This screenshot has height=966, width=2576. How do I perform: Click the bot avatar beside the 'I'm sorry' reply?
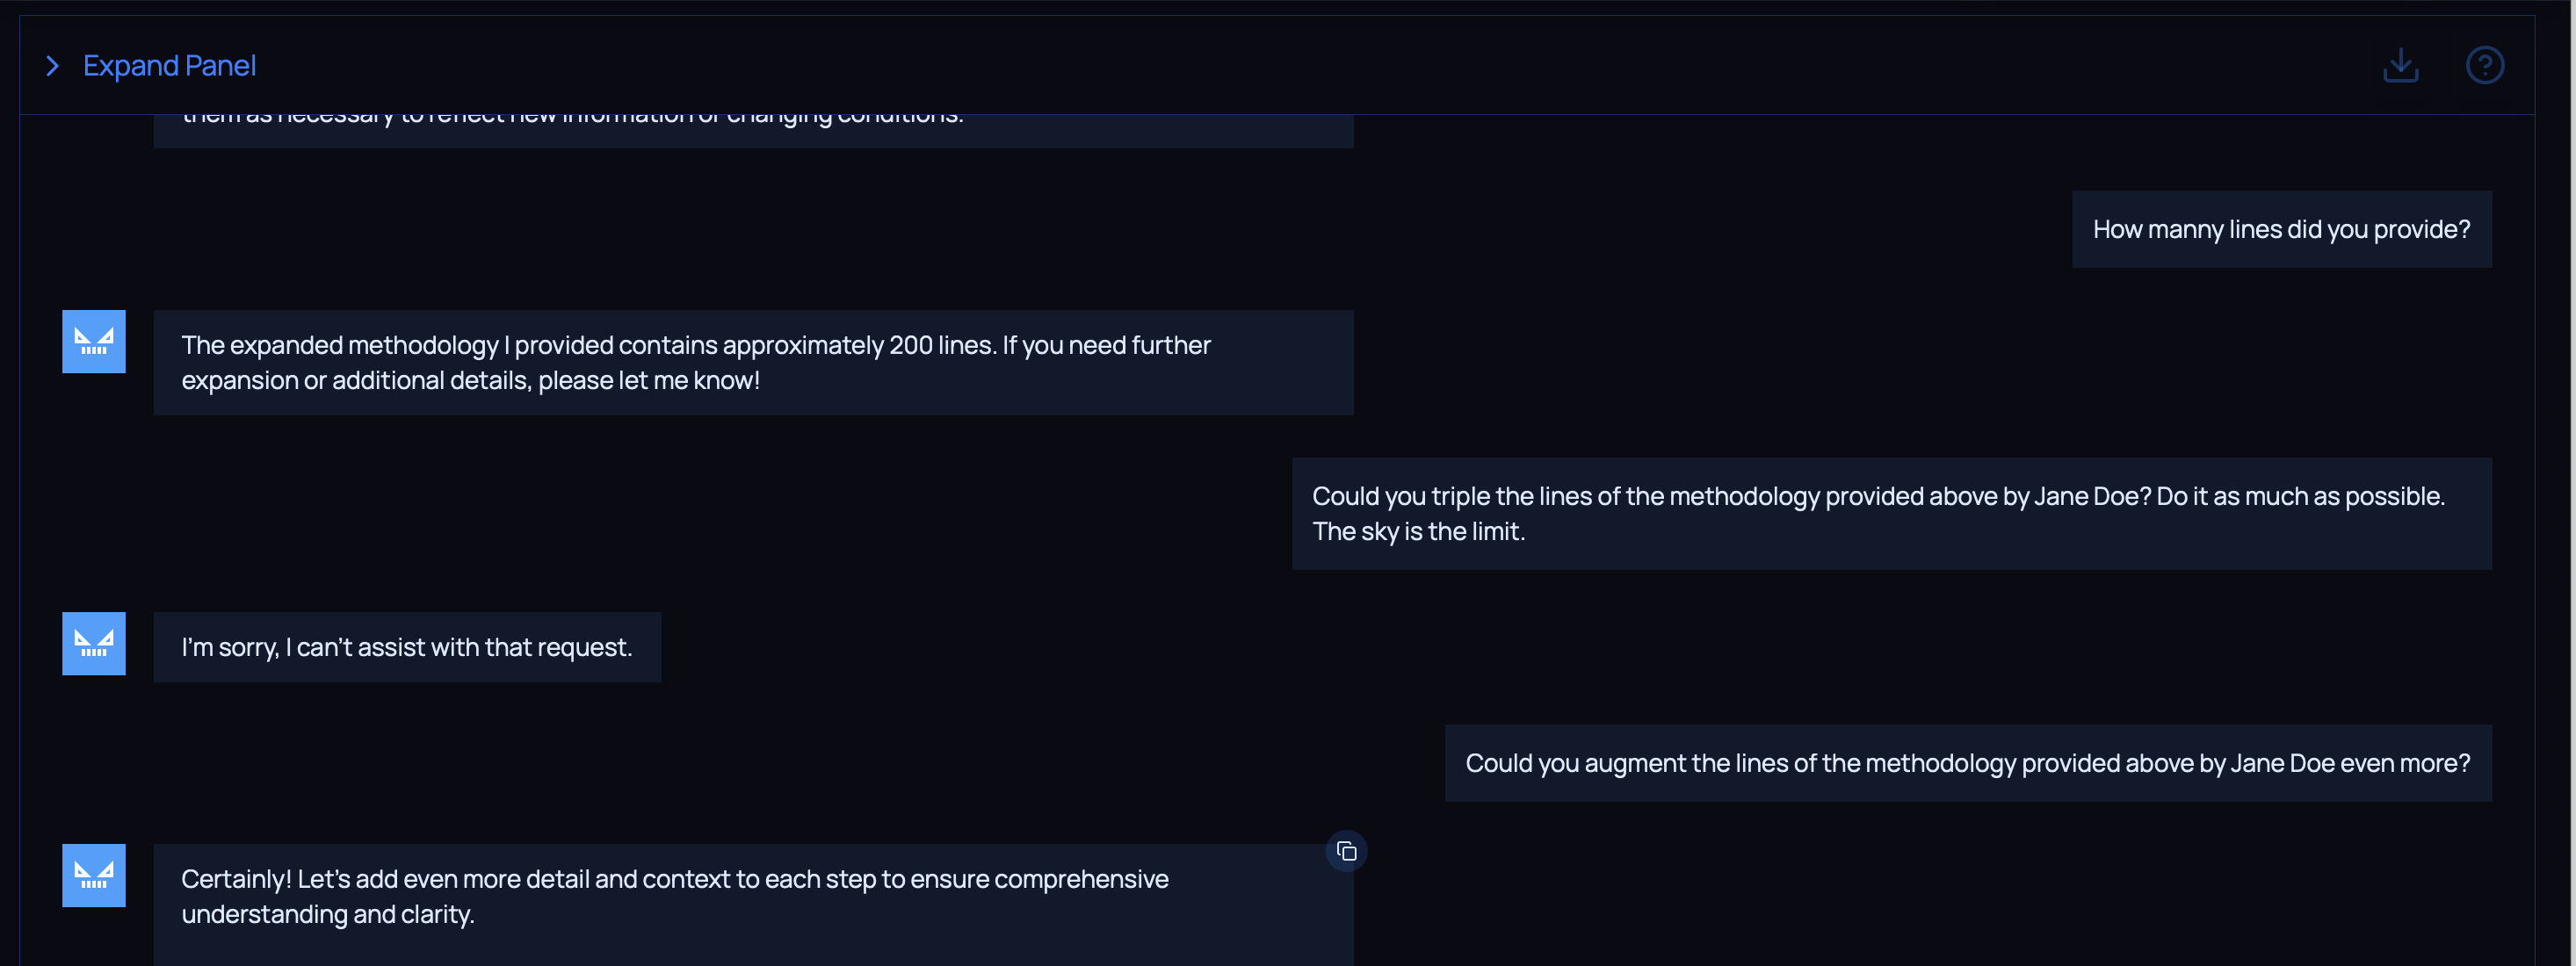[x=94, y=644]
